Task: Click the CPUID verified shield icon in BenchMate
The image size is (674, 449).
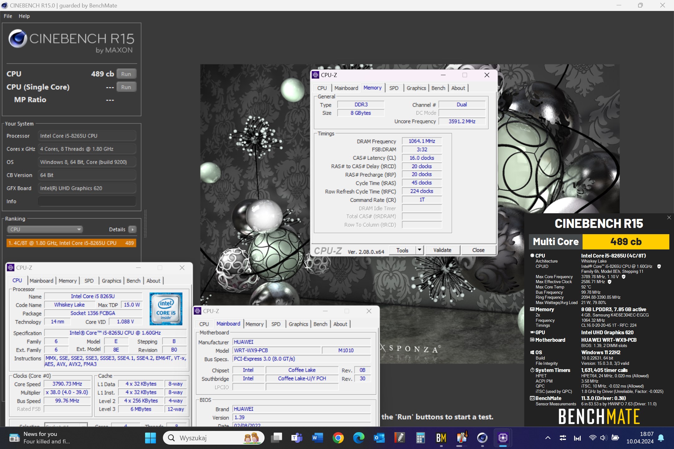Action: click(659, 266)
